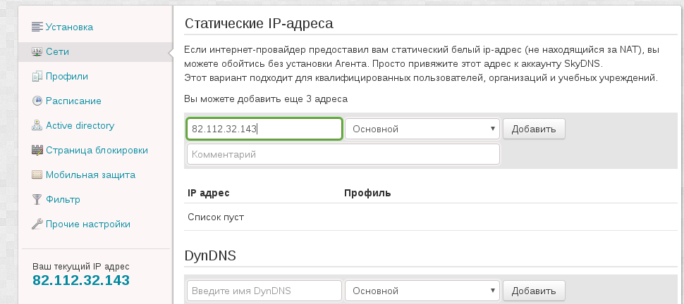The width and height of the screenshot is (684, 304).
Task: Click the Сети network icon
Action: click(37, 52)
